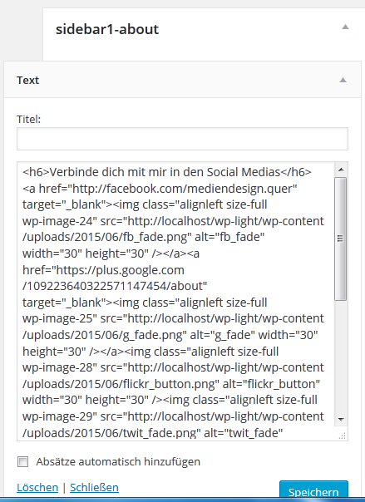
Task: Click the scrollbar track below the thumb
Action: pyautogui.click(x=341, y=357)
